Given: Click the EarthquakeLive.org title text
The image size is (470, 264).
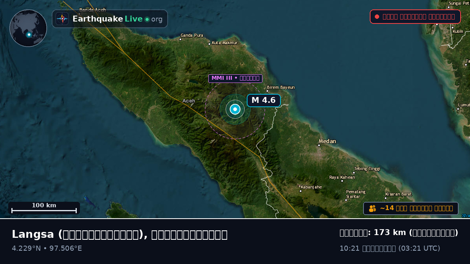Looking at the screenshot, I should point(117,19).
